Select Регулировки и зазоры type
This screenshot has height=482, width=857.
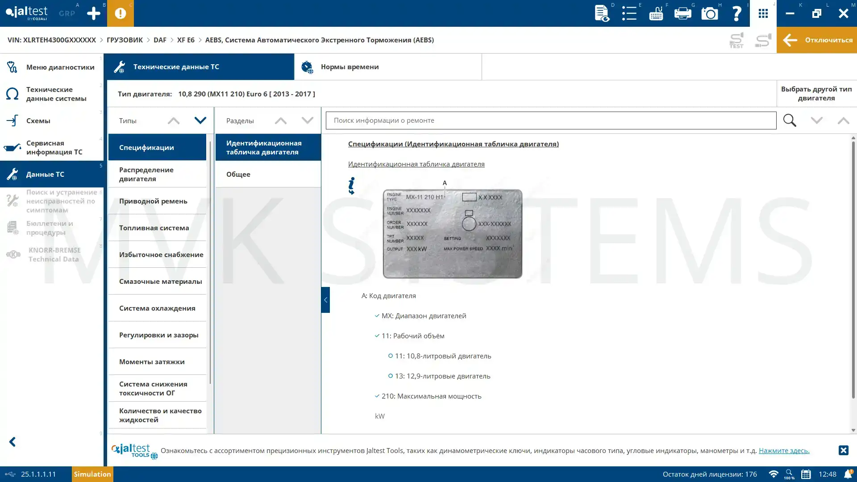click(157, 335)
